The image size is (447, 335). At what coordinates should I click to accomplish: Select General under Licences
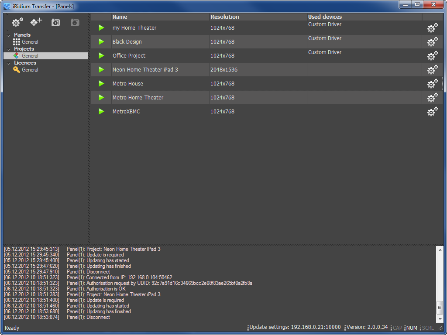(x=30, y=70)
